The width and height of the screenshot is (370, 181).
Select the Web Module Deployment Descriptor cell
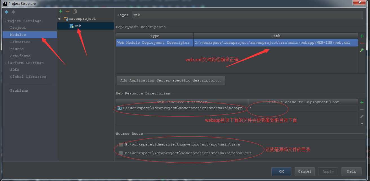155,43
